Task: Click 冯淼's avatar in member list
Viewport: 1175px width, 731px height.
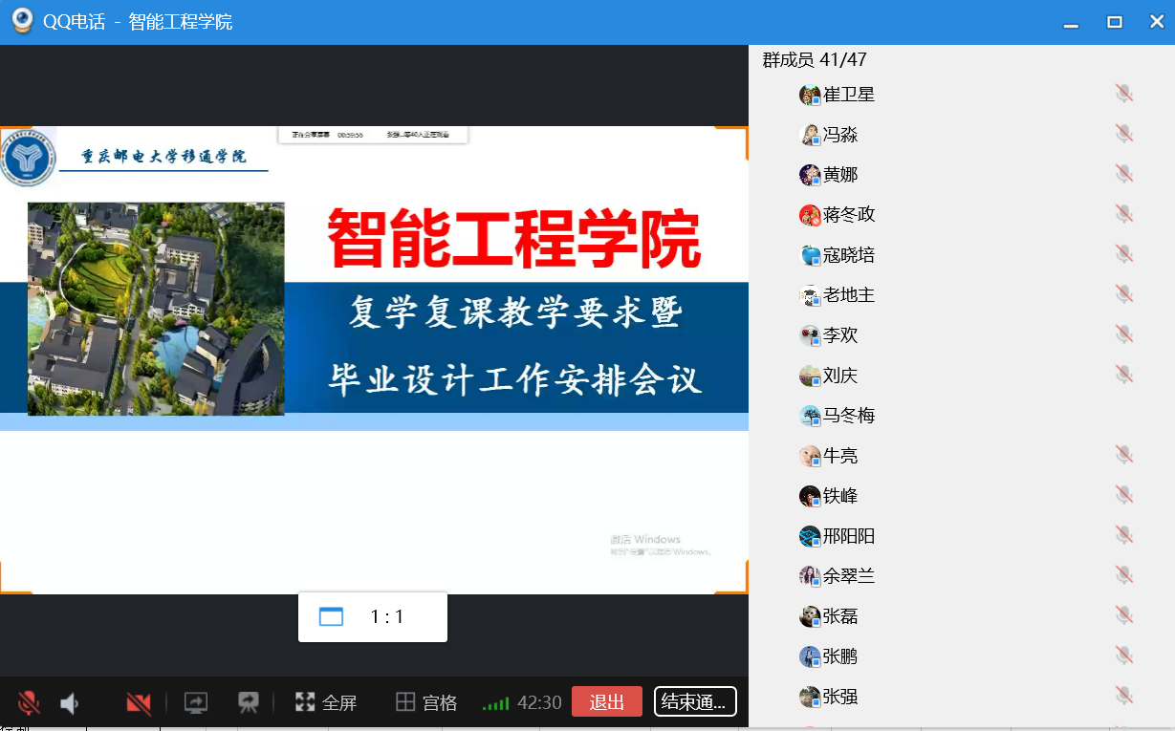Action: [x=810, y=135]
